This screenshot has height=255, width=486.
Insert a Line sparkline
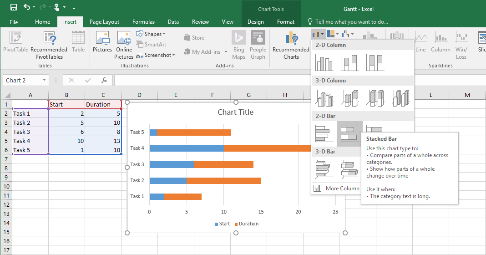point(420,41)
